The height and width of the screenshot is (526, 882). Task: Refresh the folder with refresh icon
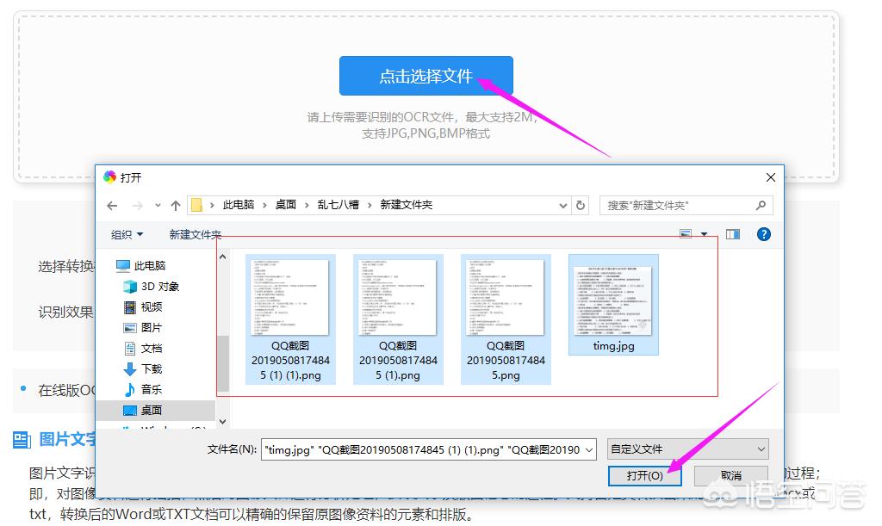[x=581, y=206]
